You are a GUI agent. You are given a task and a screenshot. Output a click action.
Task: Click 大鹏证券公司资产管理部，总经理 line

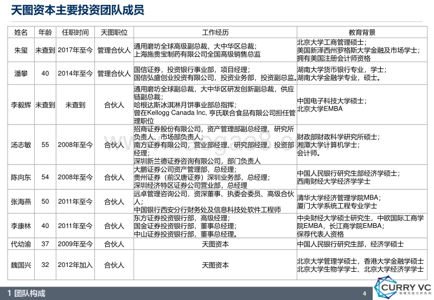click(x=186, y=169)
